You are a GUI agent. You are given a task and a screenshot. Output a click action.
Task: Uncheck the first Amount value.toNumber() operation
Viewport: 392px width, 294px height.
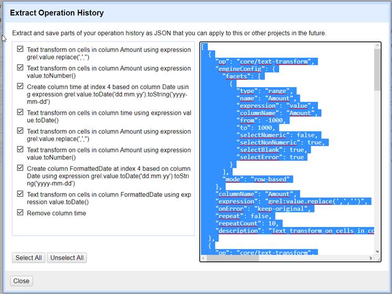pos(20,68)
